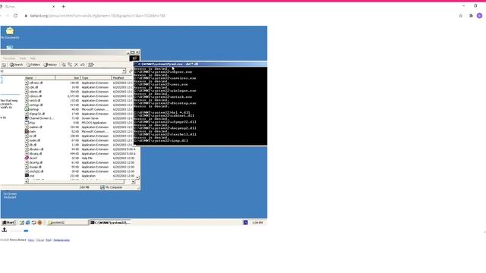This screenshot has height=273, width=486.
Task: Sort files by the Name column header
Action: 39,78
